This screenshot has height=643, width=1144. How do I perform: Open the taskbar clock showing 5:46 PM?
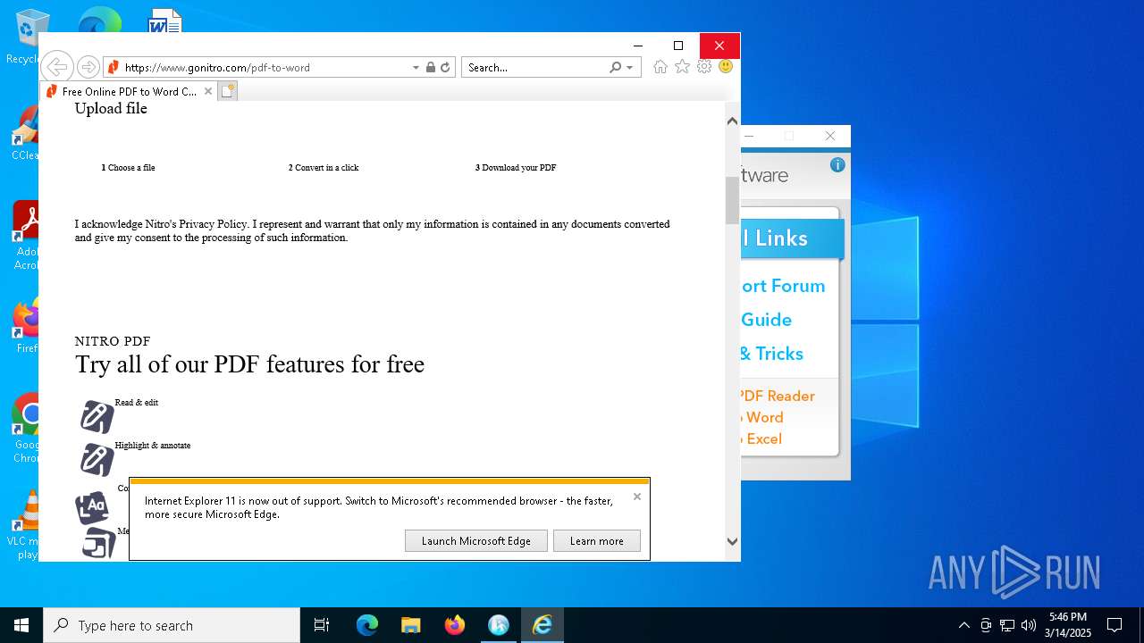point(1069,625)
